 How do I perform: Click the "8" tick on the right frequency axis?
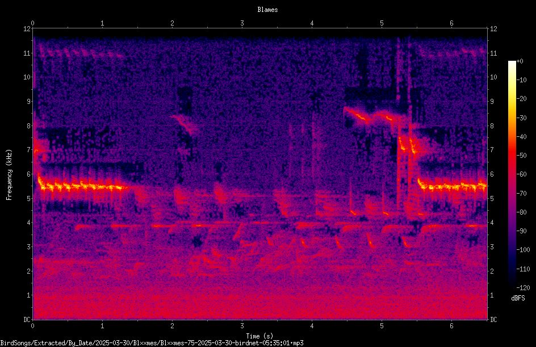click(492, 126)
